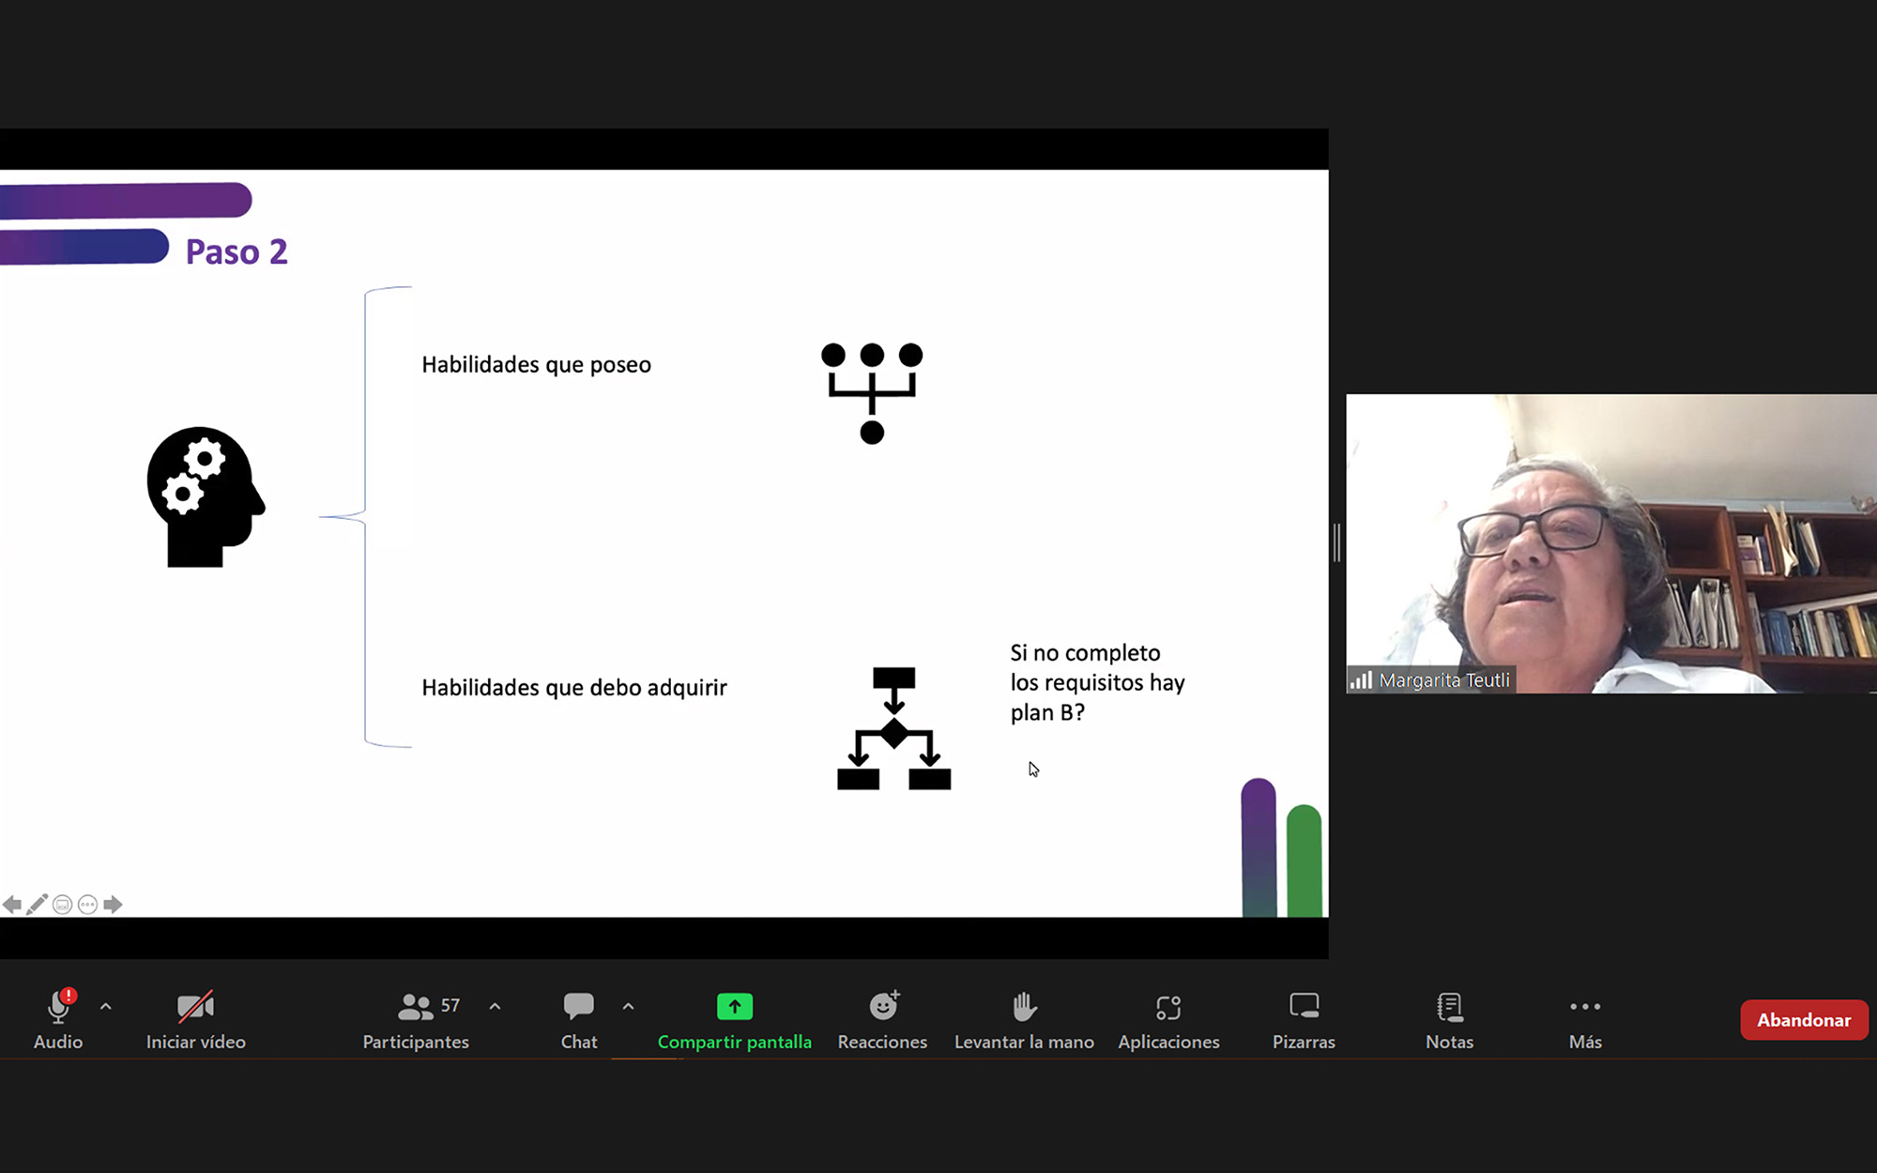Open the Notas notes icon
The image size is (1877, 1173).
1449,1007
